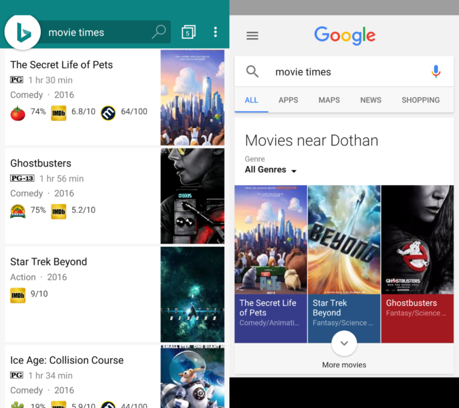Tap the Google search magnifier icon
The height and width of the screenshot is (408, 459).
click(x=252, y=71)
